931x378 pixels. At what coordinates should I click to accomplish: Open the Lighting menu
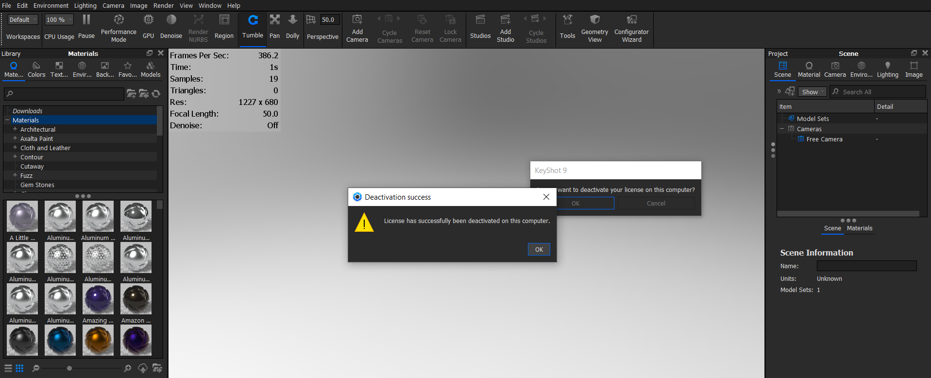point(85,5)
